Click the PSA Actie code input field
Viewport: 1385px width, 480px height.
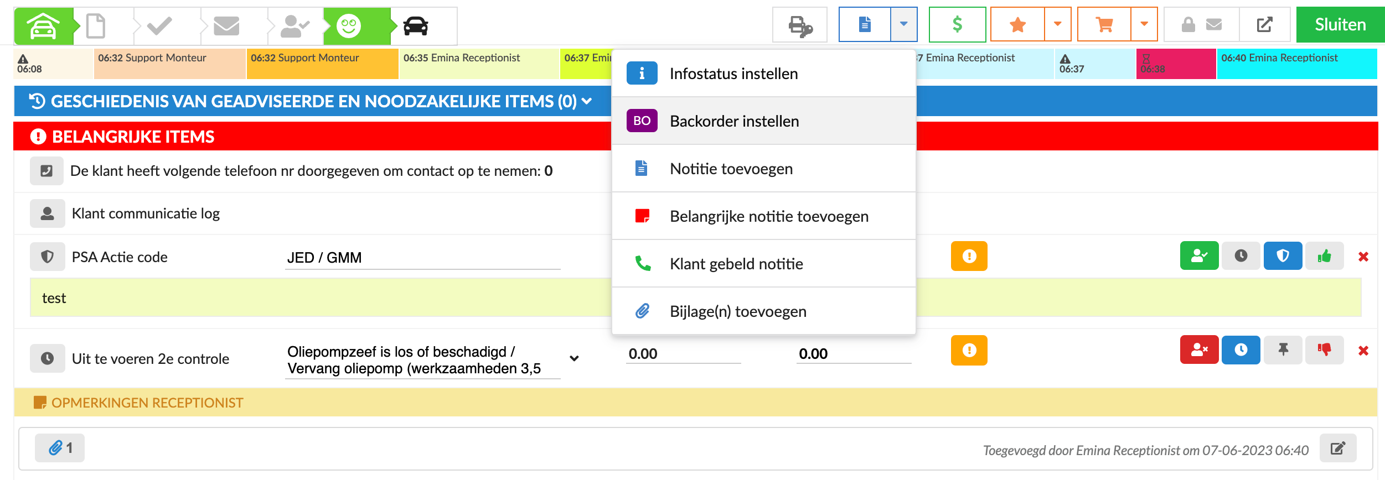(422, 258)
